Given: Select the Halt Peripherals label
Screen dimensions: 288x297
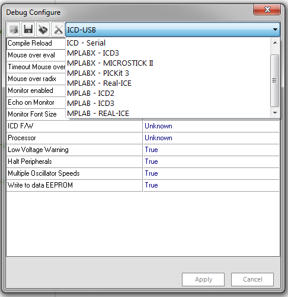Looking at the screenshot, I should 75,162.
